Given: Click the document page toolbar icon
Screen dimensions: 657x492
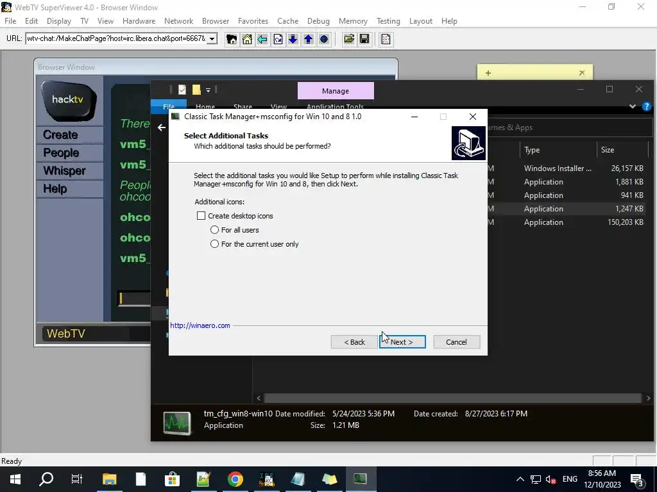Looking at the screenshot, I should pos(386,39).
